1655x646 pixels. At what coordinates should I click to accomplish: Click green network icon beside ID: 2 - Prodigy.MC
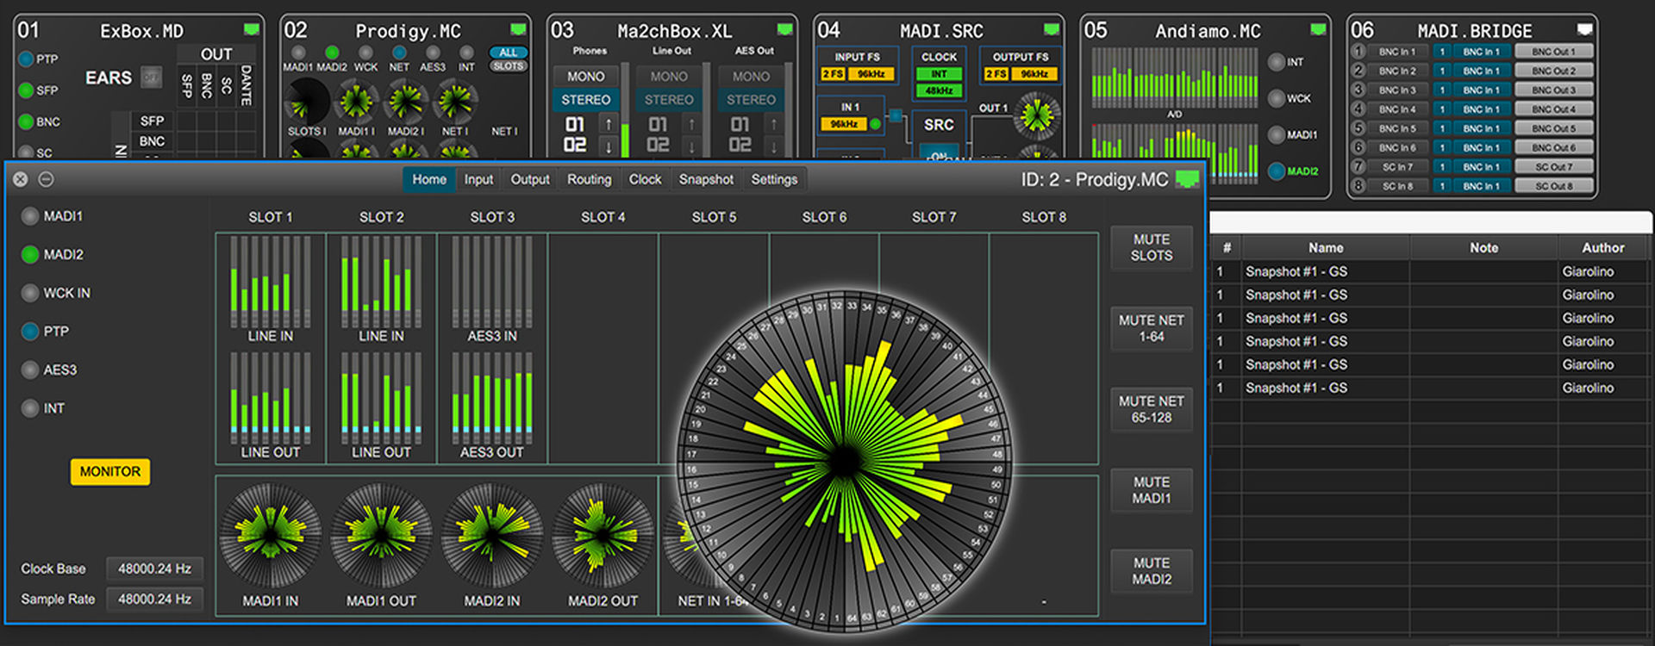pyautogui.click(x=1188, y=179)
